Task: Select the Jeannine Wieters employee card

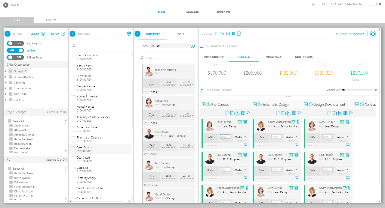Action: click(168, 79)
